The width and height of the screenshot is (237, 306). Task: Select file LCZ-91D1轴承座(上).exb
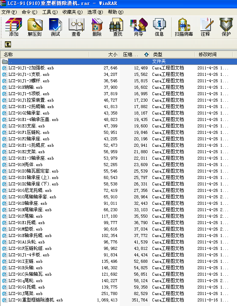pos(33,177)
